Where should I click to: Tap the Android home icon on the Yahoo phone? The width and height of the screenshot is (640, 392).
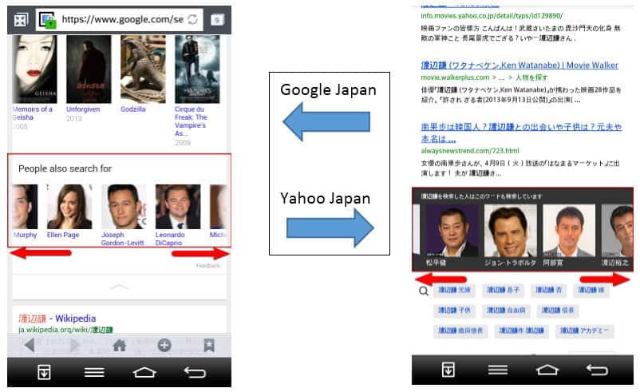click(547, 370)
